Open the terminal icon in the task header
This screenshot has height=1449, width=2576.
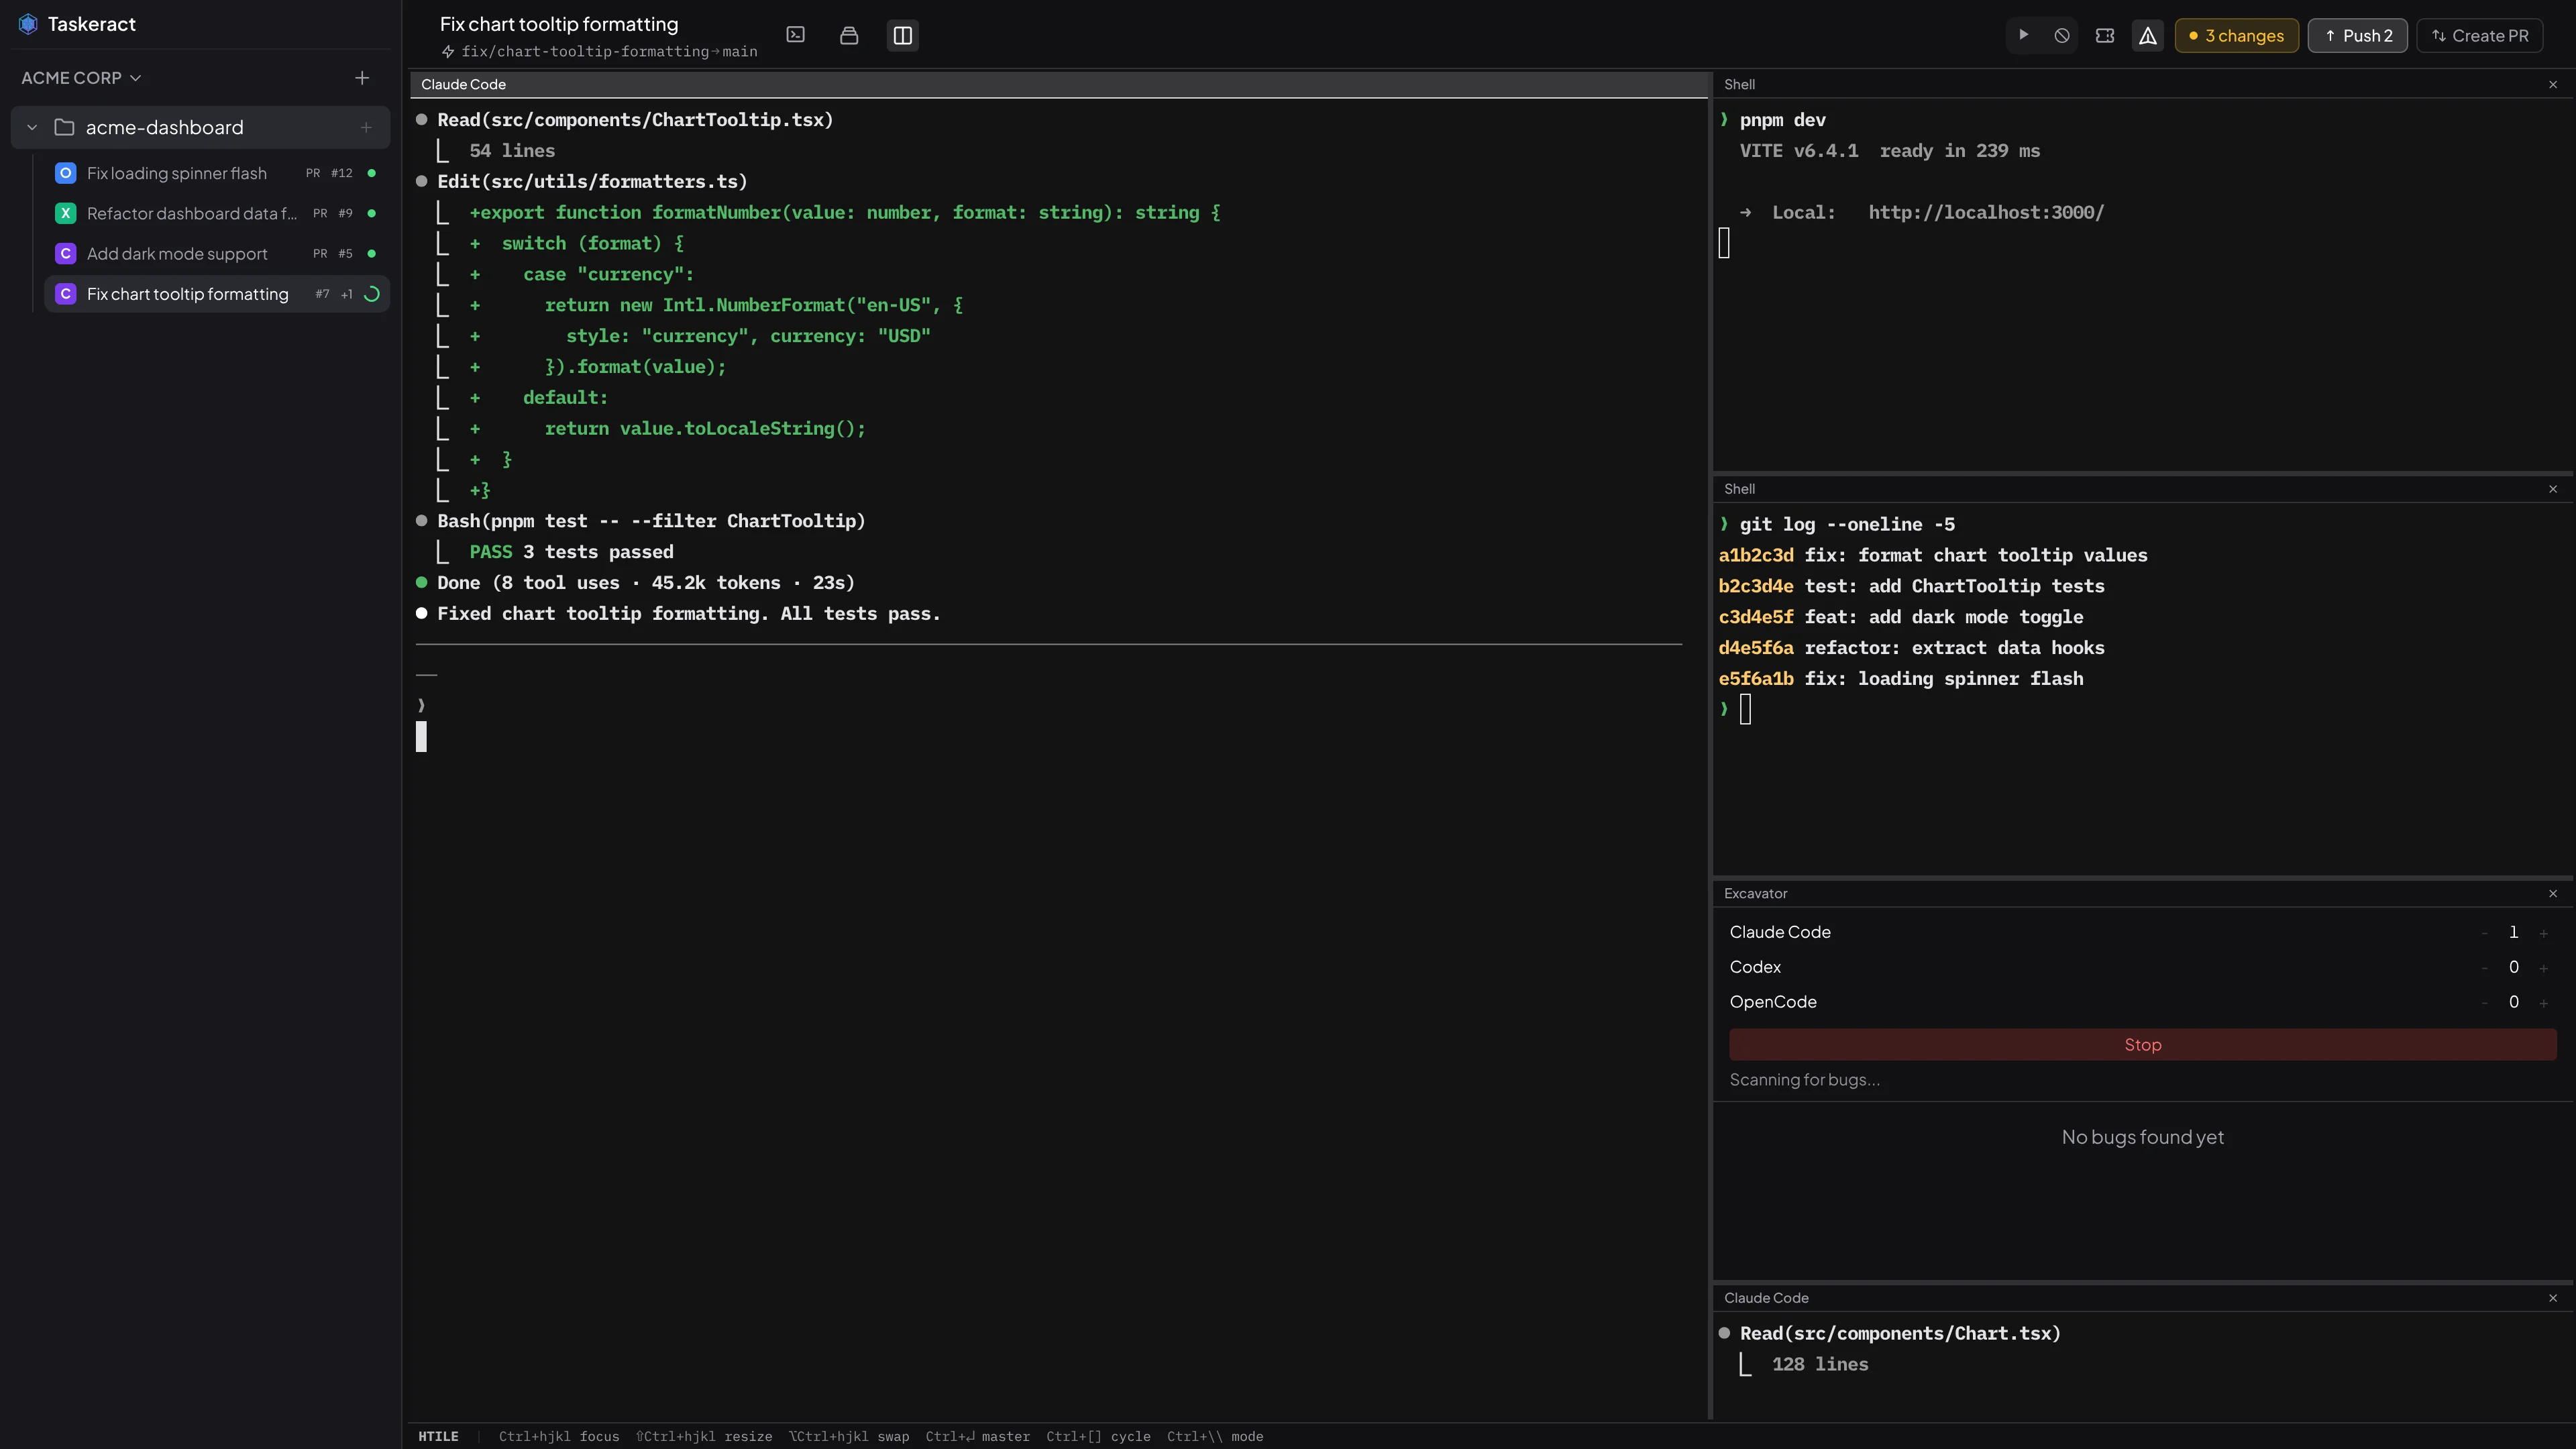[x=795, y=35]
